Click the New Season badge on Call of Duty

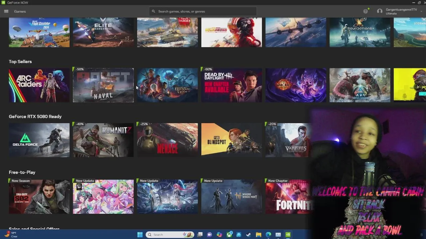20,181
